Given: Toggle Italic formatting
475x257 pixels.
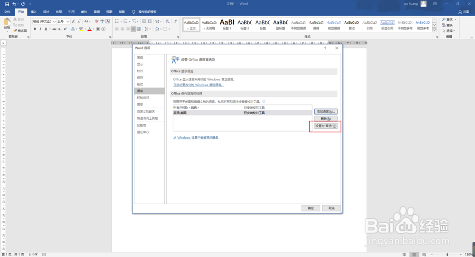Looking at the screenshot, I should click(40, 29).
